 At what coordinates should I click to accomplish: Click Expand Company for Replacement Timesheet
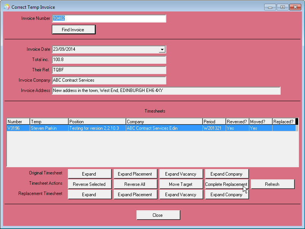tap(226, 195)
